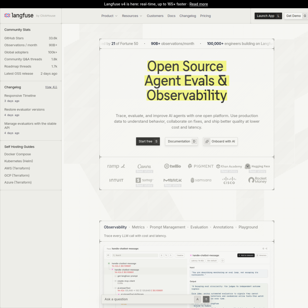Open the Responsive Timeline changelog entry
Screen dimensions: 308x308
(x=20, y=96)
